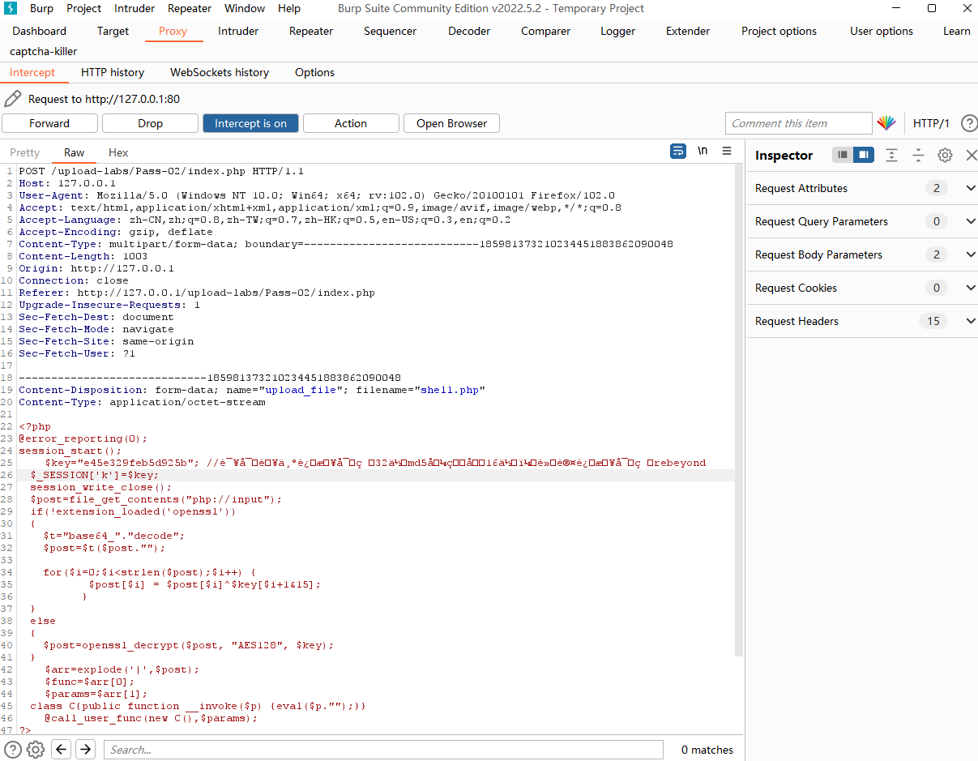Toggle non-printable characters \n button
This screenshot has height=761, width=978.
703,152
